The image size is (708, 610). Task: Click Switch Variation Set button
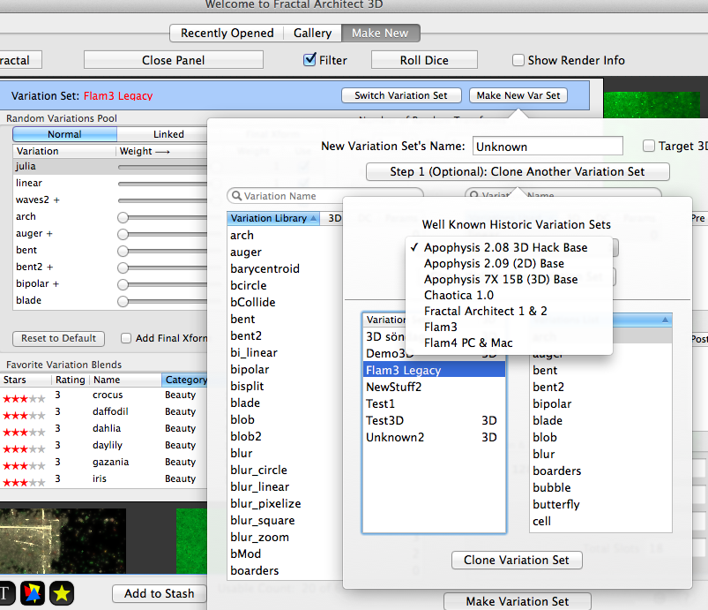pyautogui.click(x=401, y=95)
